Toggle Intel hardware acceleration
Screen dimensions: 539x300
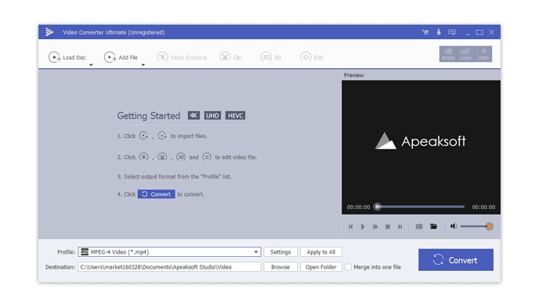465,54
